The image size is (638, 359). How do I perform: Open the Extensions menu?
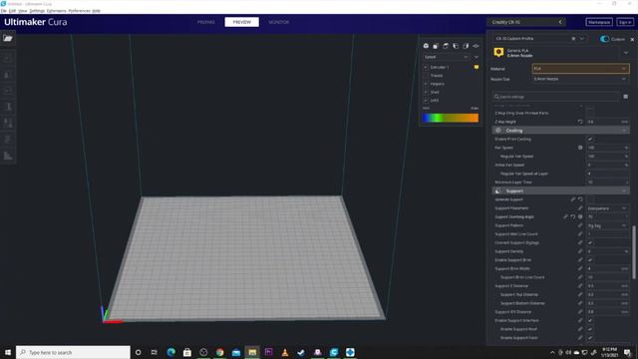click(56, 11)
